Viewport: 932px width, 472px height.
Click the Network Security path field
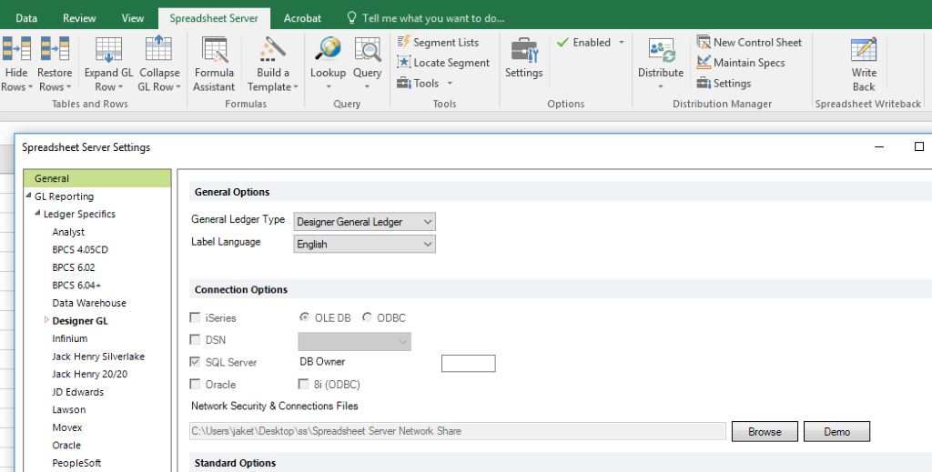(x=458, y=431)
